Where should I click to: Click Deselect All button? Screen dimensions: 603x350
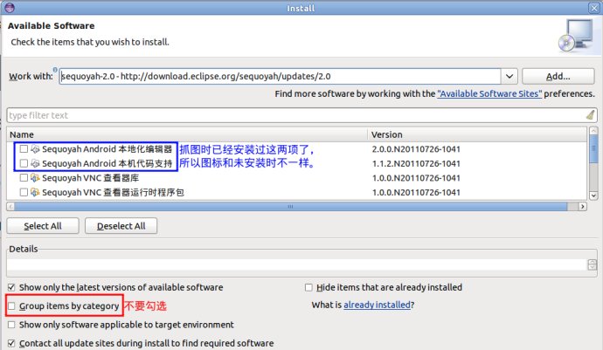coord(121,226)
